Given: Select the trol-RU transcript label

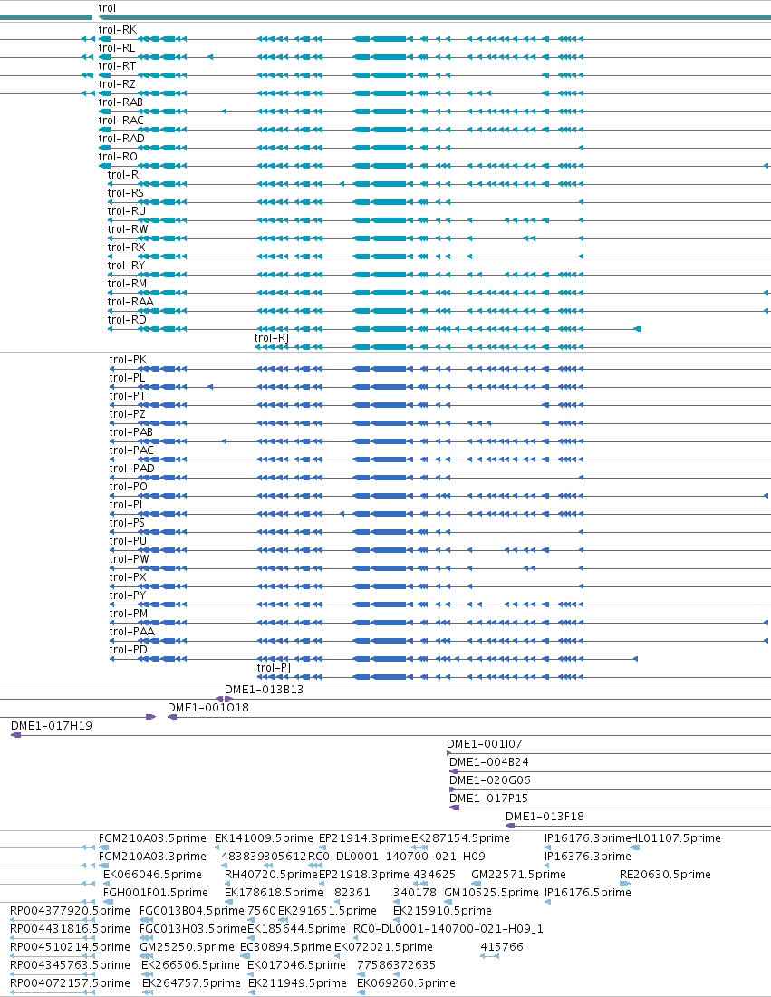Looking at the screenshot, I should tap(127, 210).
